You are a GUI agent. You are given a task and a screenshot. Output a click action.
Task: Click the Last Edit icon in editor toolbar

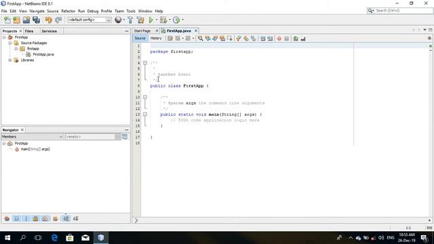[170, 39]
